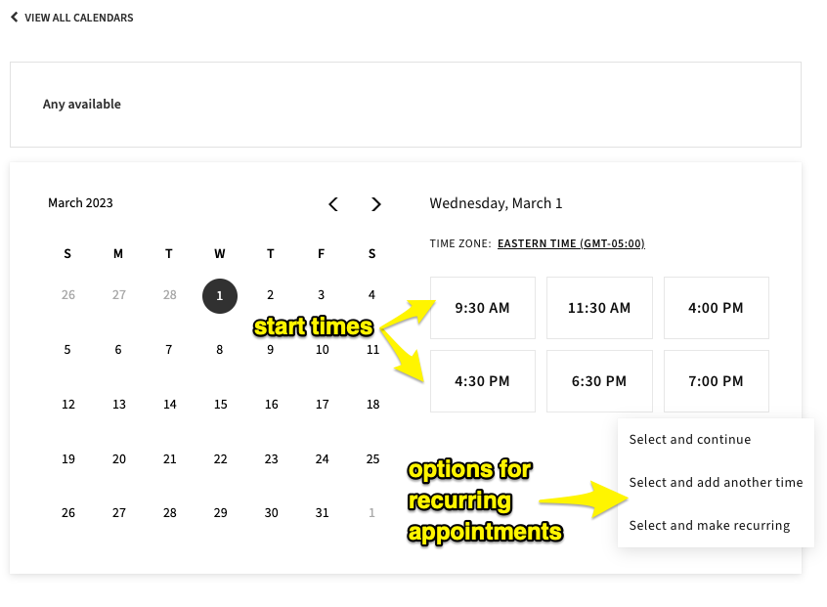The width and height of the screenshot is (827, 607).
Task: Select the 6:30 PM time slot
Action: 599,380
